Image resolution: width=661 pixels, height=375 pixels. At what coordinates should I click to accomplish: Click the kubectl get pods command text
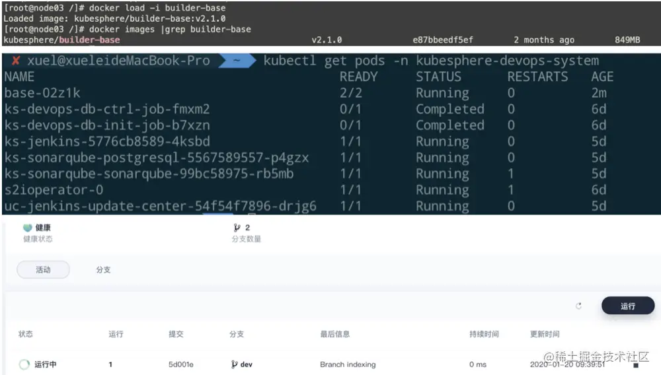point(431,61)
